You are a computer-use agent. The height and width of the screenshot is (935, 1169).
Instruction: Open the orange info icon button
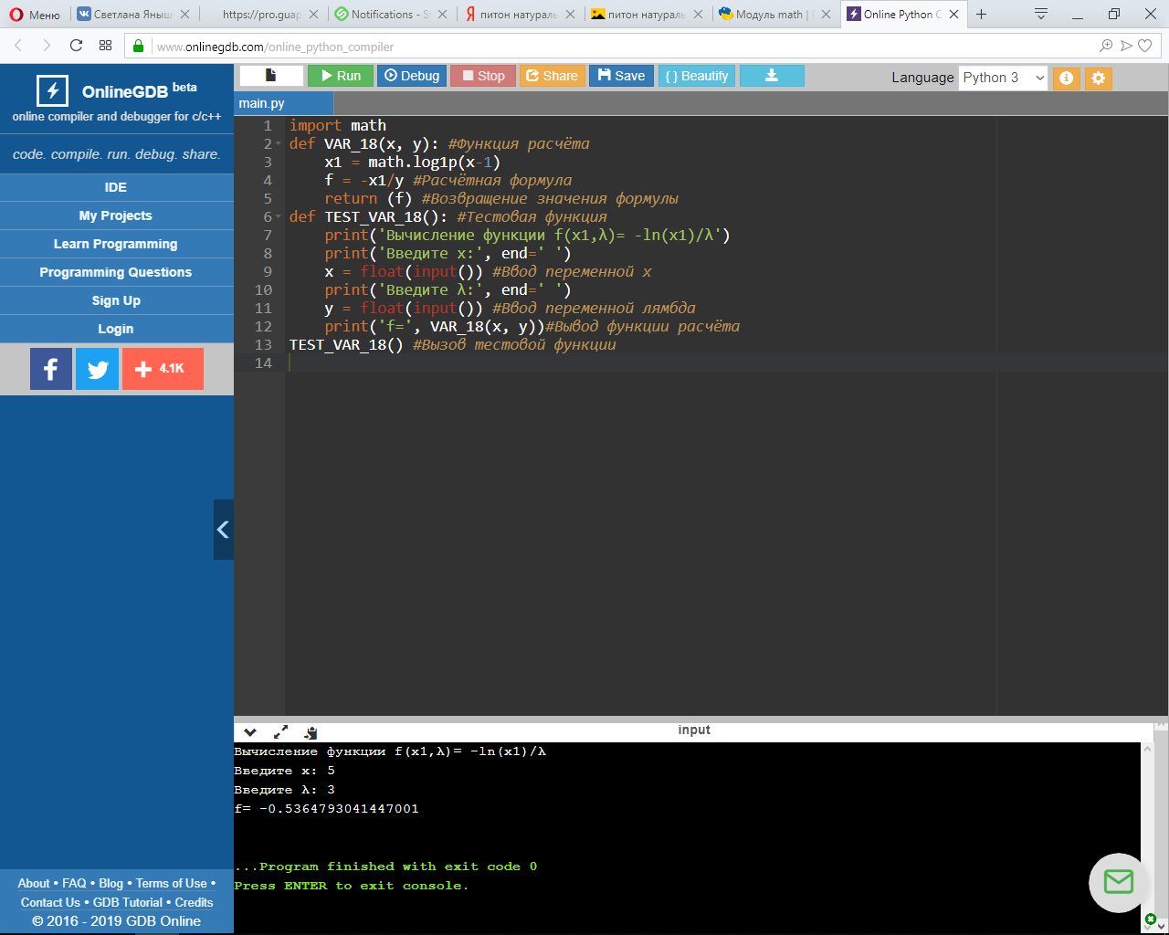[1066, 79]
